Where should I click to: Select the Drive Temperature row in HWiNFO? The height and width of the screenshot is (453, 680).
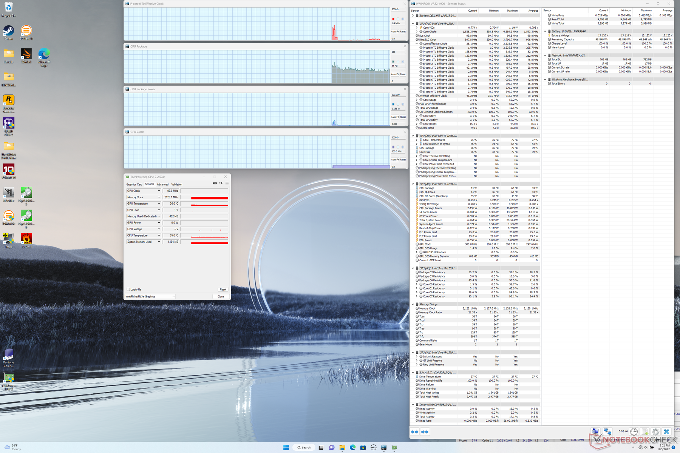(x=478, y=376)
